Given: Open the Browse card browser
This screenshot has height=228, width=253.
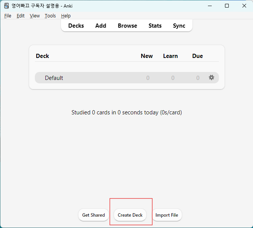Looking at the screenshot, I should [x=127, y=26].
